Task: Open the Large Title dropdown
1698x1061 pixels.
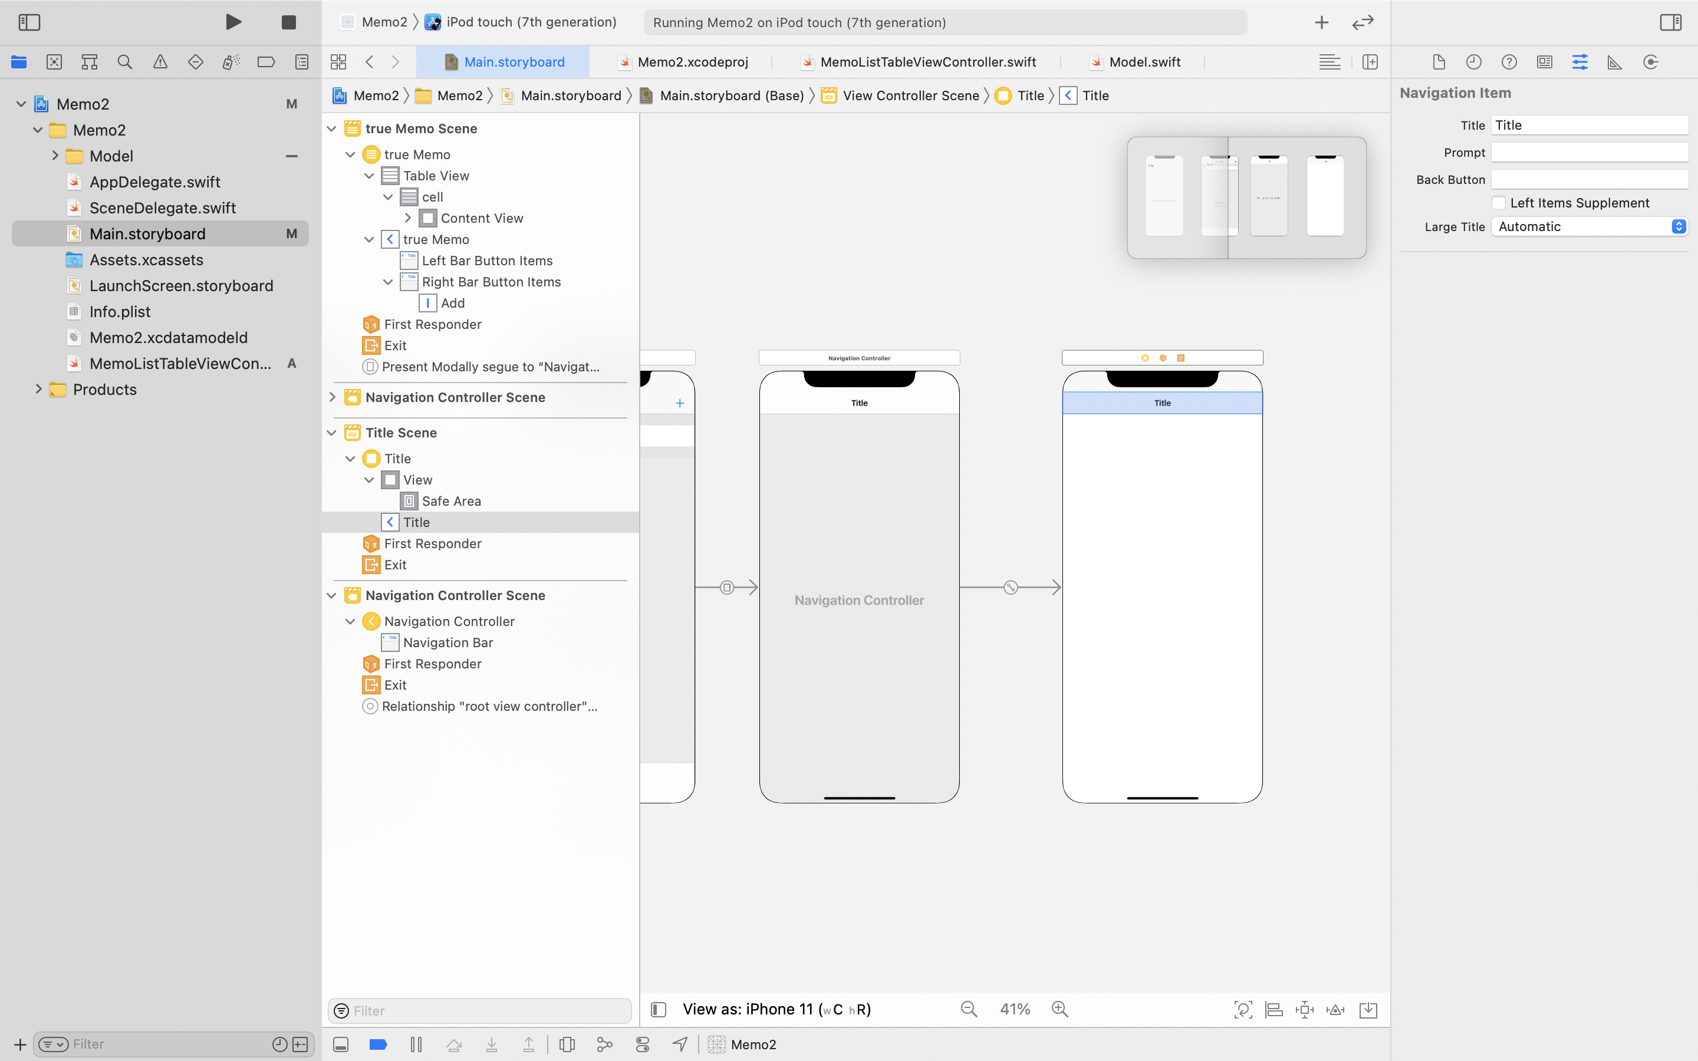Action: 1590,227
